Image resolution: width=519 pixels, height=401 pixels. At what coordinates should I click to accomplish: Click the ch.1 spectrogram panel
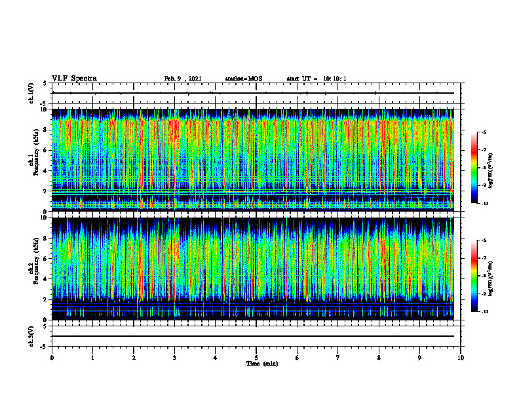(253, 160)
